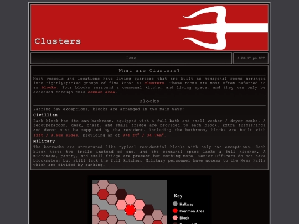The image size is (299, 224).
Task: Click the sentence starting Barring few exceptions
Action: click(109, 109)
